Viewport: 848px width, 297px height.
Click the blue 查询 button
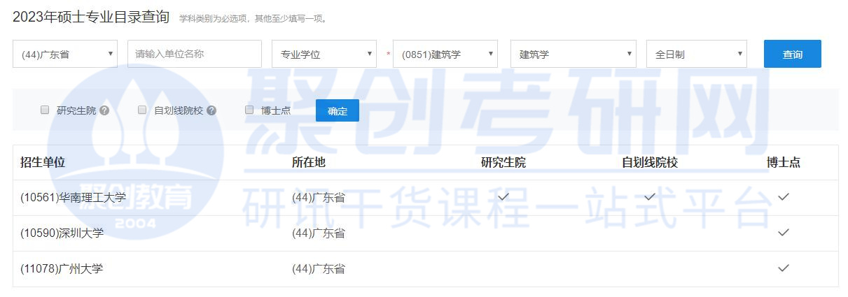click(x=793, y=54)
